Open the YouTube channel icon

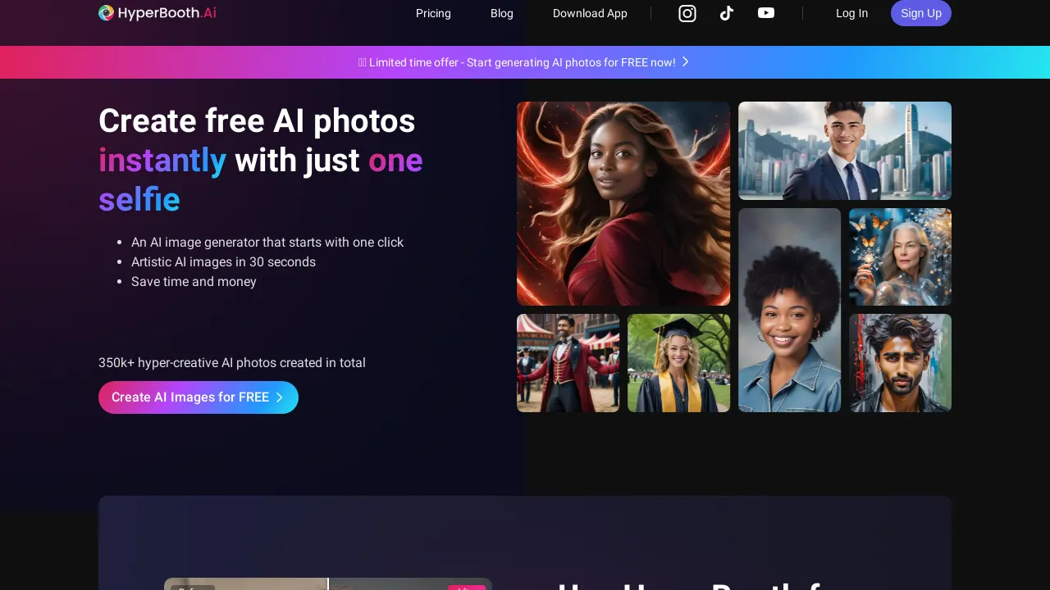tap(766, 13)
